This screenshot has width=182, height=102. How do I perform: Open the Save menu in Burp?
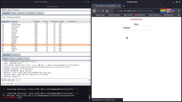tap(10, 10)
